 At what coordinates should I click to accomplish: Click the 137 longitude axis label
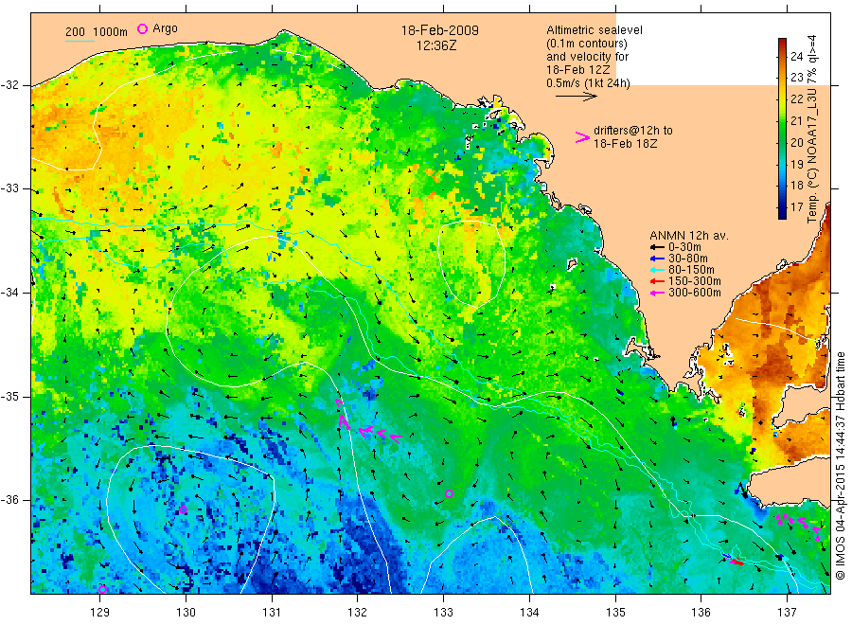tap(787, 613)
